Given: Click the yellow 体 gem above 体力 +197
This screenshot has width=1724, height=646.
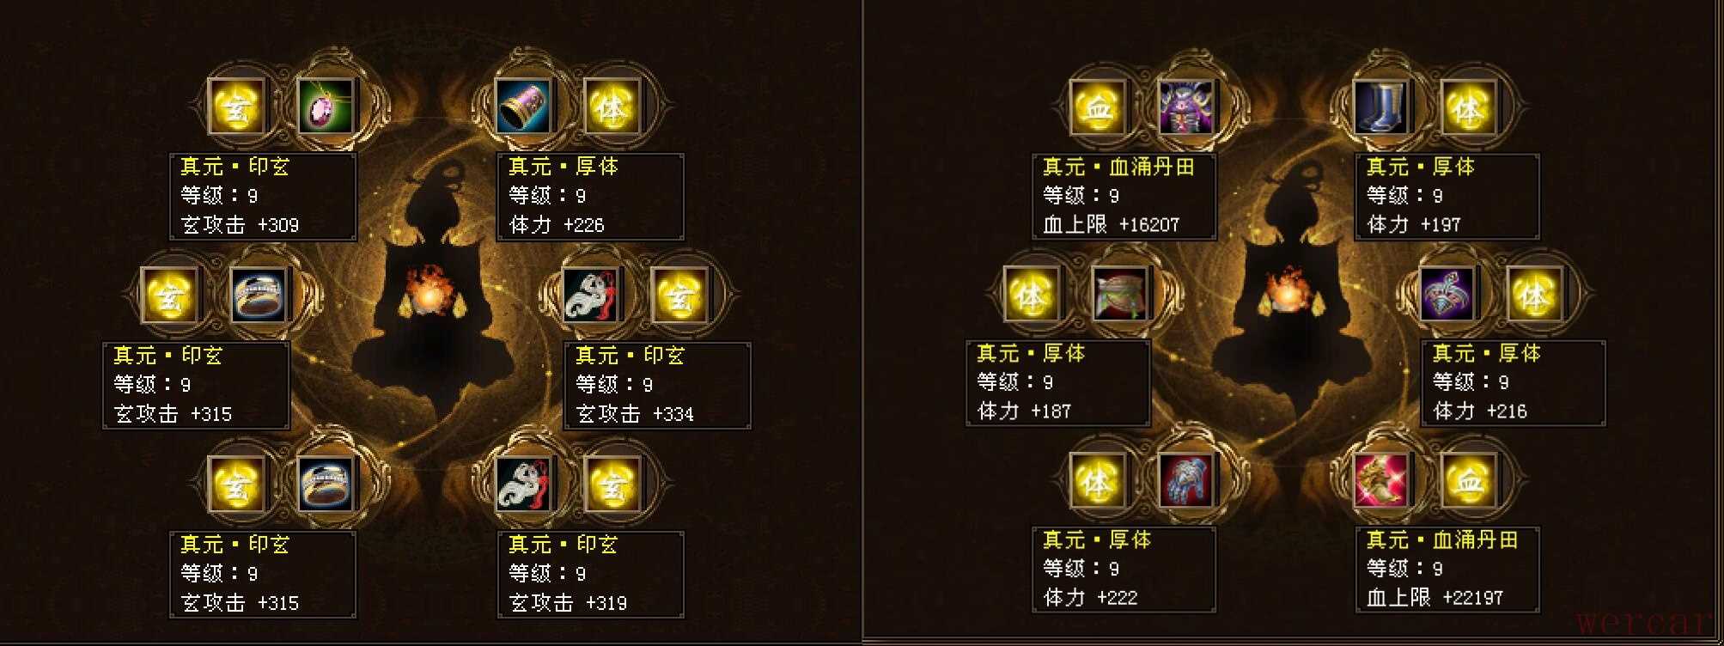Looking at the screenshot, I should pyautogui.click(x=1468, y=107).
